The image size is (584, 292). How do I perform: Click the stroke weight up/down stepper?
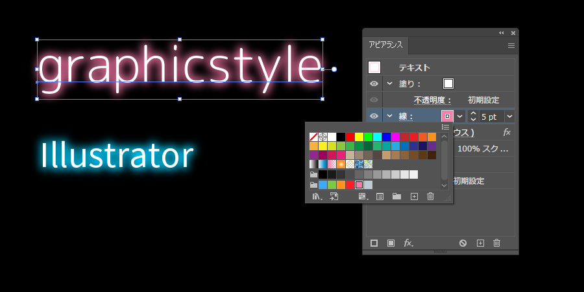click(x=473, y=117)
